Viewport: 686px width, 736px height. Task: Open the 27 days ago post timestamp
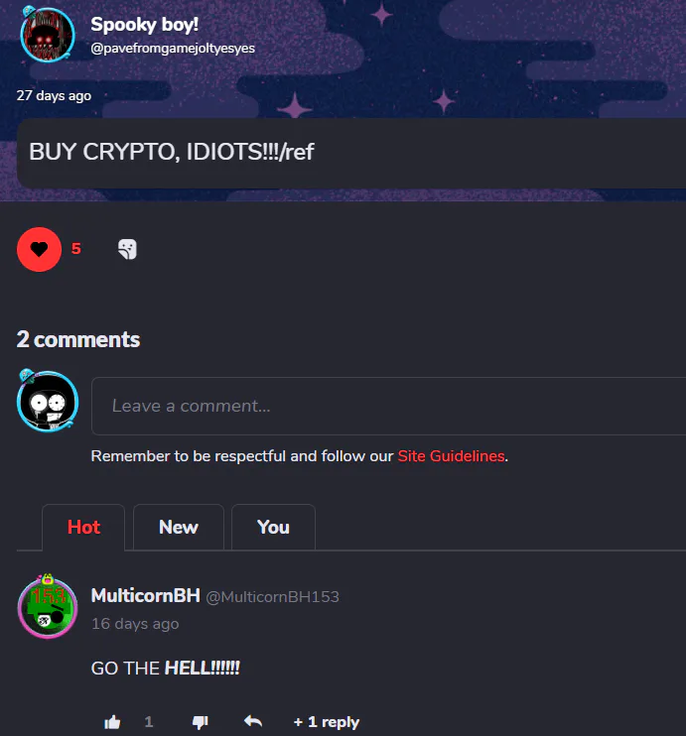tap(54, 96)
